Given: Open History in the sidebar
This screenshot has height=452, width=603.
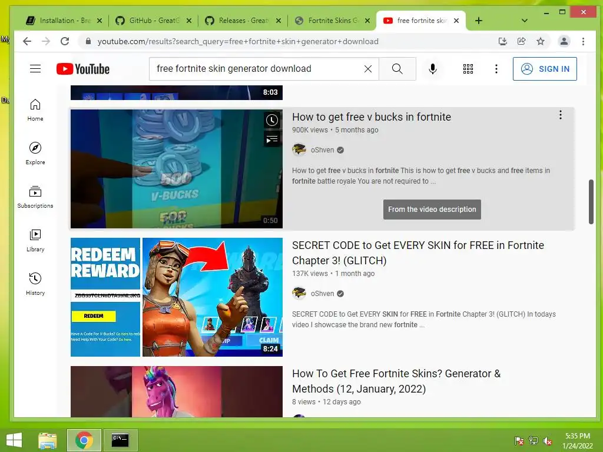Looking at the screenshot, I should [x=35, y=284].
